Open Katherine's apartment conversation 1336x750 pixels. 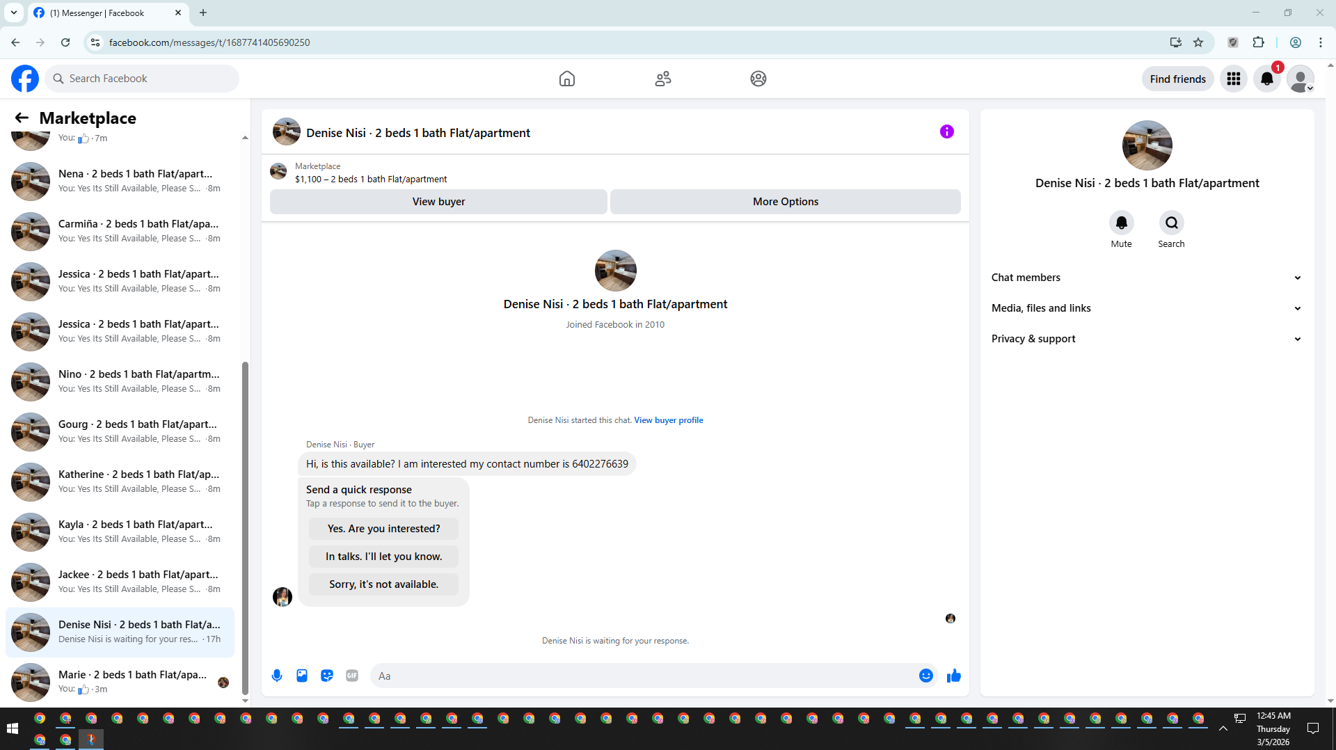(120, 481)
